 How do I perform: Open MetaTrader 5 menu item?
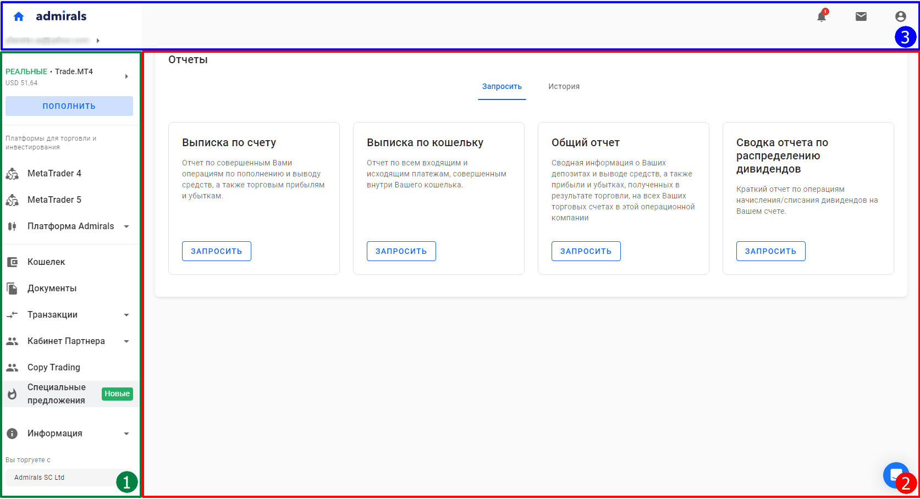tap(54, 200)
